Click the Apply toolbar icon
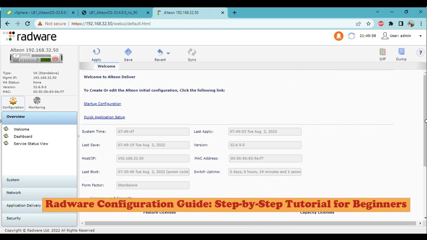The image size is (427, 240). pyautogui.click(x=96, y=52)
